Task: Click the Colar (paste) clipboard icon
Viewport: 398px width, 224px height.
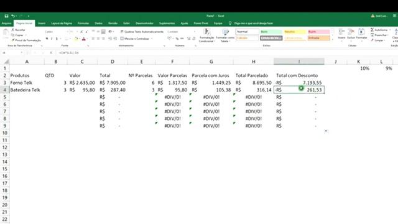Action: [6, 34]
